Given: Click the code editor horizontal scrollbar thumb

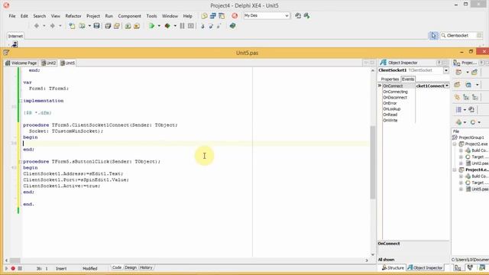Looking at the screenshot, I should tap(15, 260).
